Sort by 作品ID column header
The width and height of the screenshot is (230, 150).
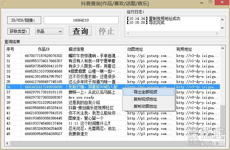pos(44,49)
